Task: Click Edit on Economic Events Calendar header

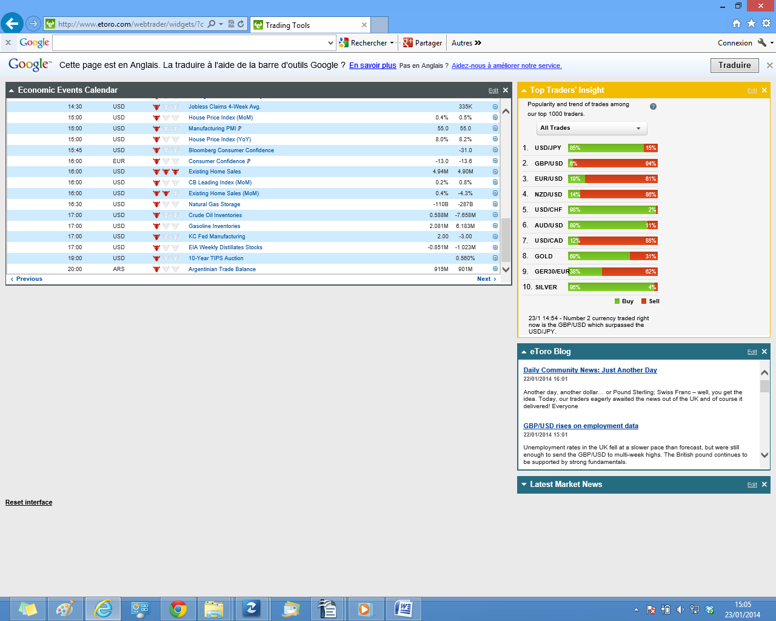Action: pyautogui.click(x=493, y=90)
